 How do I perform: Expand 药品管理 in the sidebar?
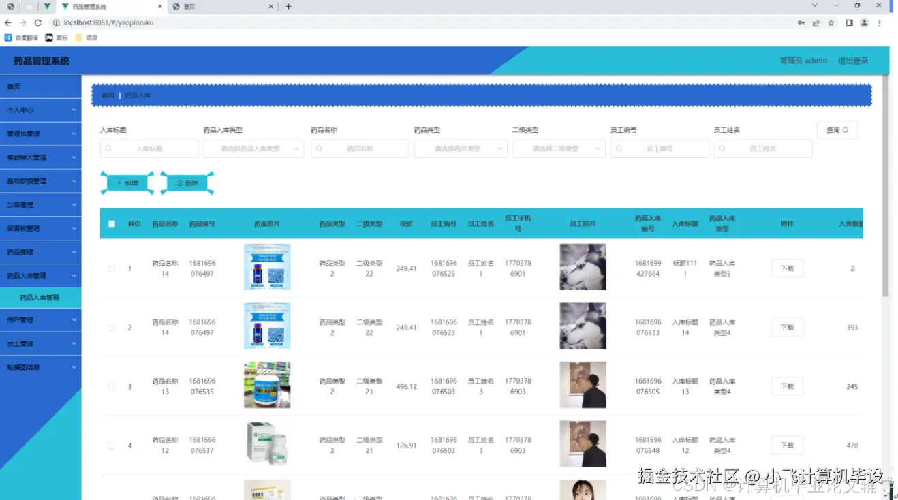pyautogui.click(x=41, y=252)
